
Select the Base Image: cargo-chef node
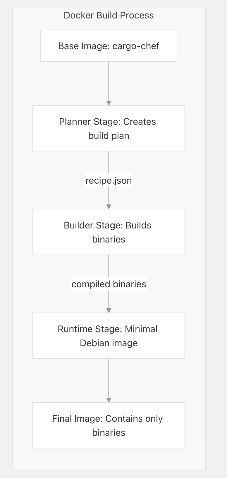click(x=109, y=46)
